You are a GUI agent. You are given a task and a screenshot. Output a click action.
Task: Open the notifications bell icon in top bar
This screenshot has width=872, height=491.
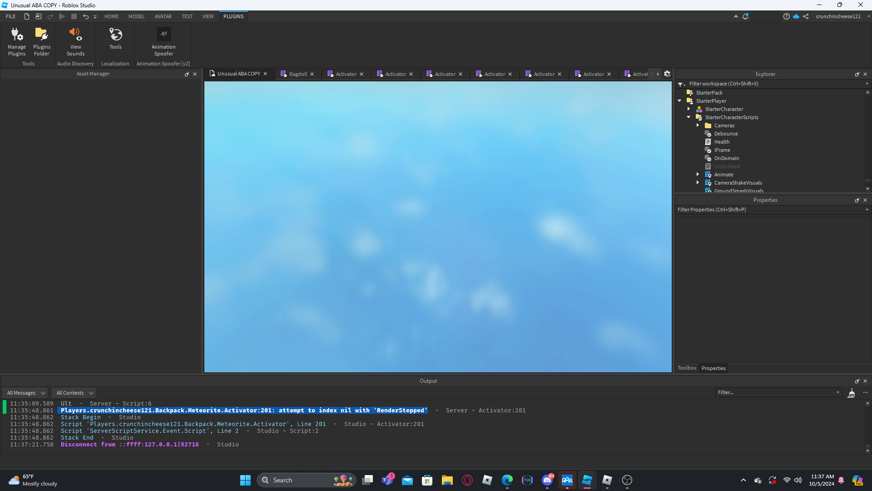pyautogui.click(x=745, y=16)
